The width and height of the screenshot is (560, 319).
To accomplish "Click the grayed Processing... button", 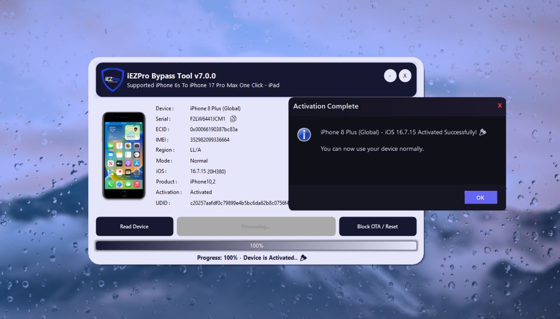I will pyautogui.click(x=256, y=227).
